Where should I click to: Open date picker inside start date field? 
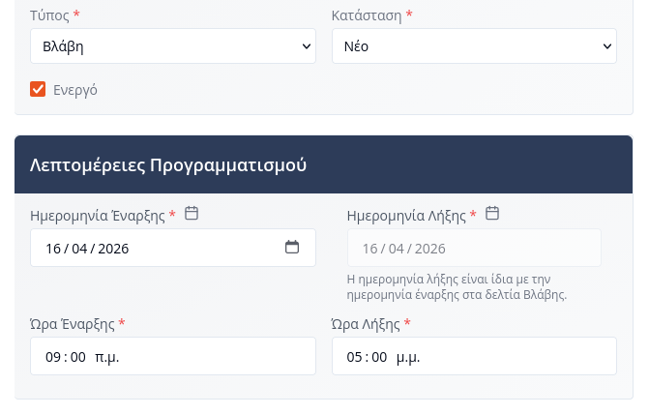pyautogui.click(x=292, y=248)
